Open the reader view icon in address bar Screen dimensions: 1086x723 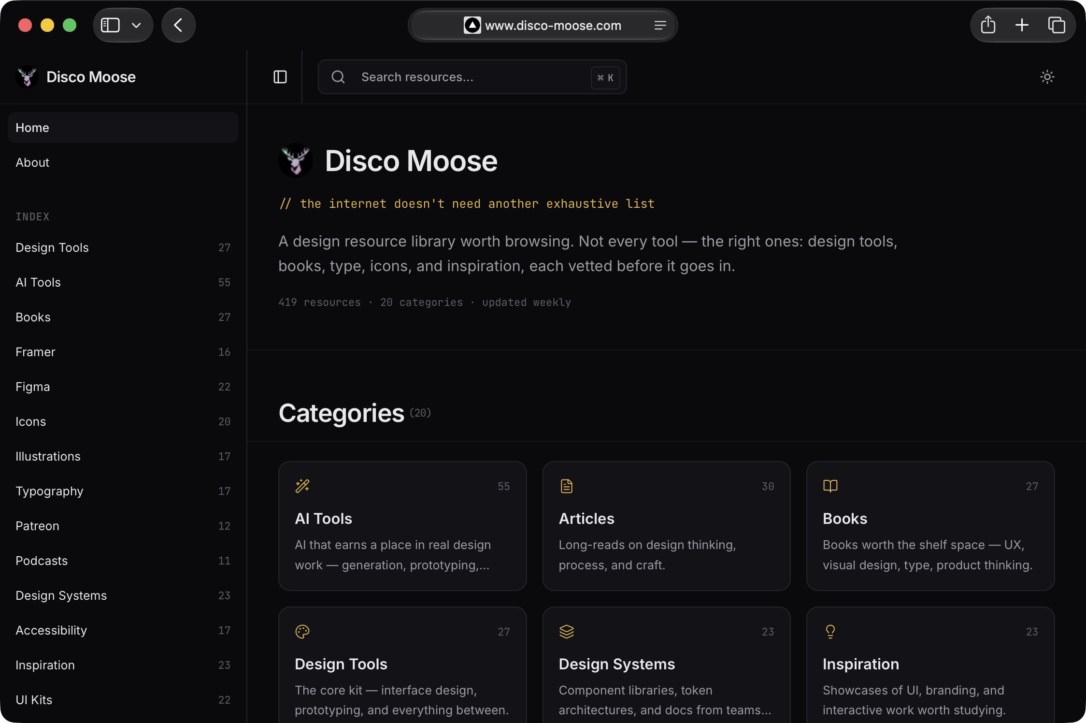pyautogui.click(x=660, y=25)
